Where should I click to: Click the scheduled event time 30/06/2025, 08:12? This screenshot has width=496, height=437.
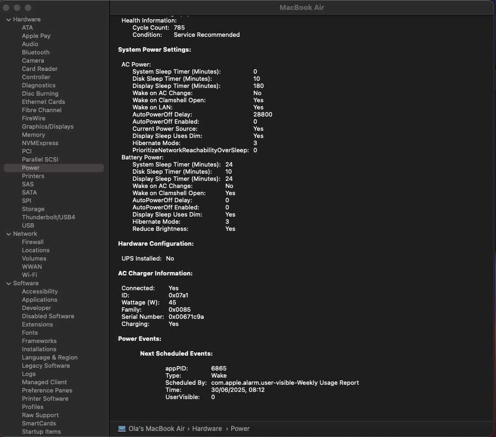(x=237, y=390)
